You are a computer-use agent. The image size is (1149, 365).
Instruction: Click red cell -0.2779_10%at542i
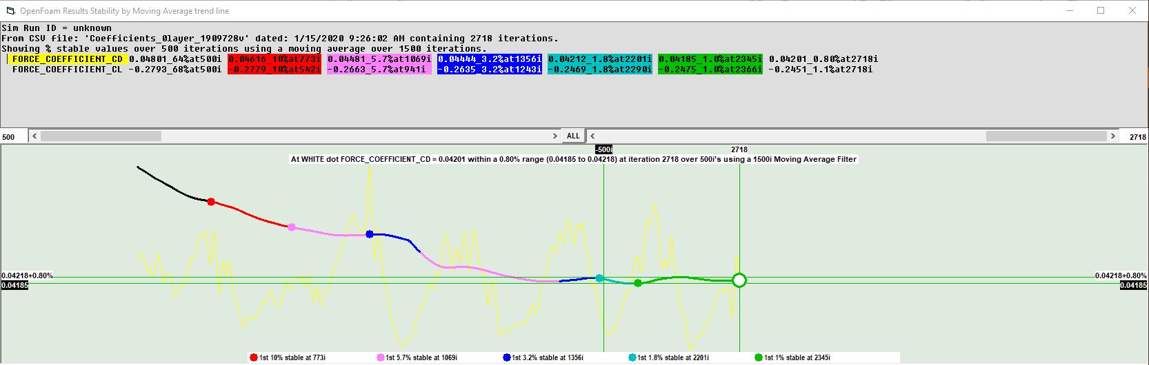pyautogui.click(x=274, y=70)
